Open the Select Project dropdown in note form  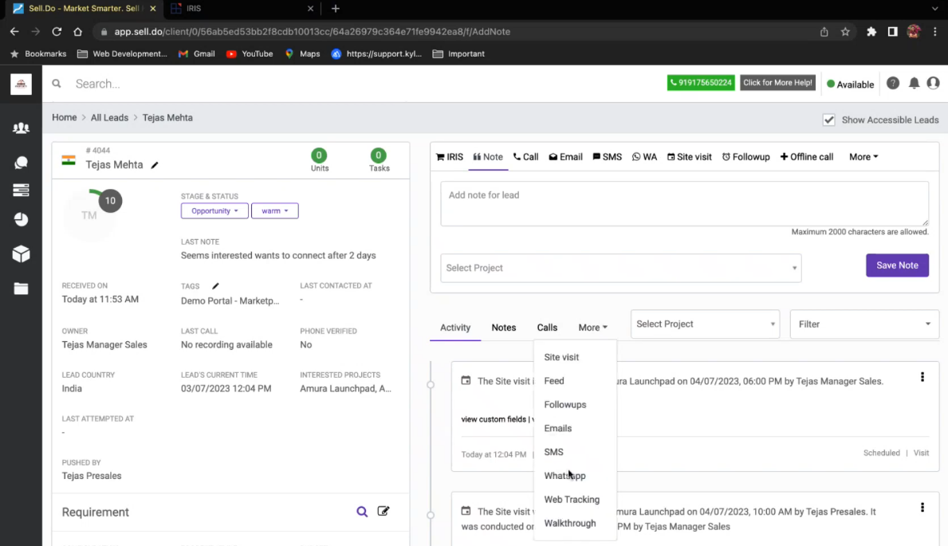click(620, 268)
